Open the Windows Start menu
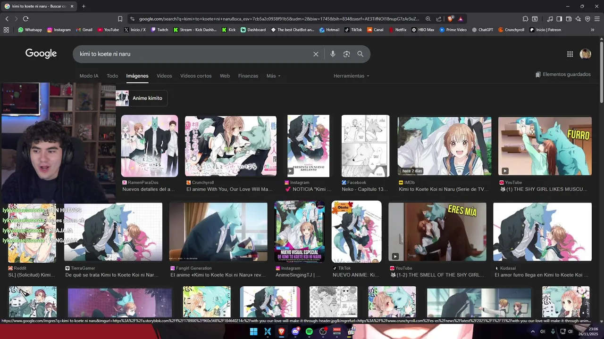The height and width of the screenshot is (339, 604). coord(253,331)
